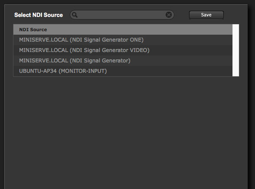
Task: Save the selected NDI source
Action: point(206,15)
